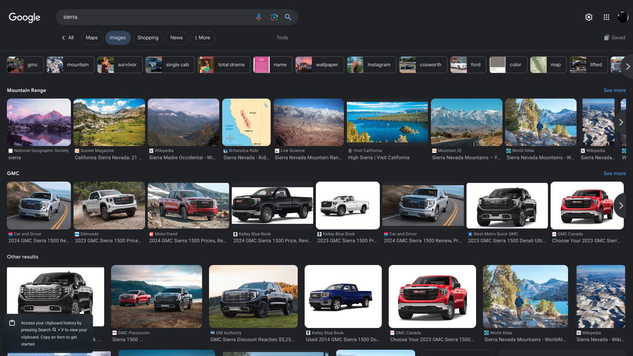Click the Mountain IQ source icon
The image size is (633, 356).
tap(434, 151)
